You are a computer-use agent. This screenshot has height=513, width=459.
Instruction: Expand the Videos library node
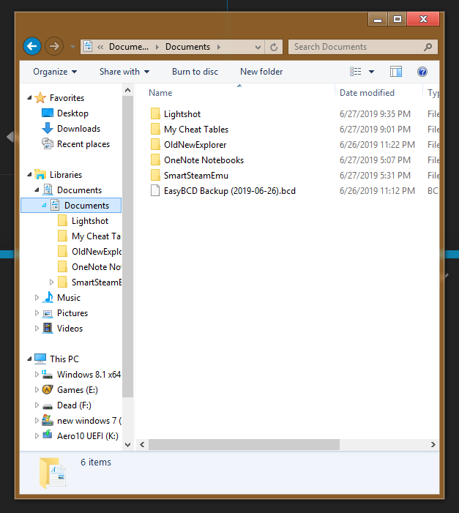coord(37,328)
